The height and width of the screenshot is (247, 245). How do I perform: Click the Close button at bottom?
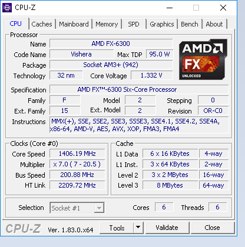coord(213,228)
